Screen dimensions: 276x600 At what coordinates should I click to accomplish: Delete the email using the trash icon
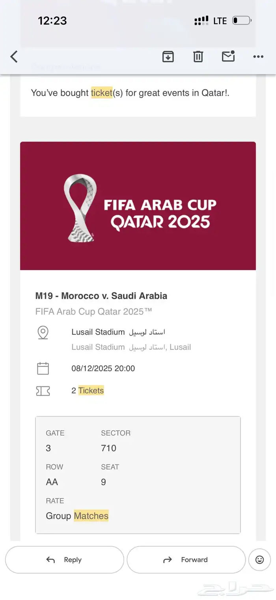198,57
